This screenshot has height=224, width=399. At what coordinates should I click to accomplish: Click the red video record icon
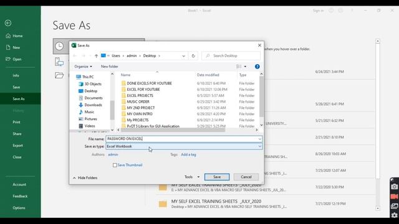tap(395, 197)
